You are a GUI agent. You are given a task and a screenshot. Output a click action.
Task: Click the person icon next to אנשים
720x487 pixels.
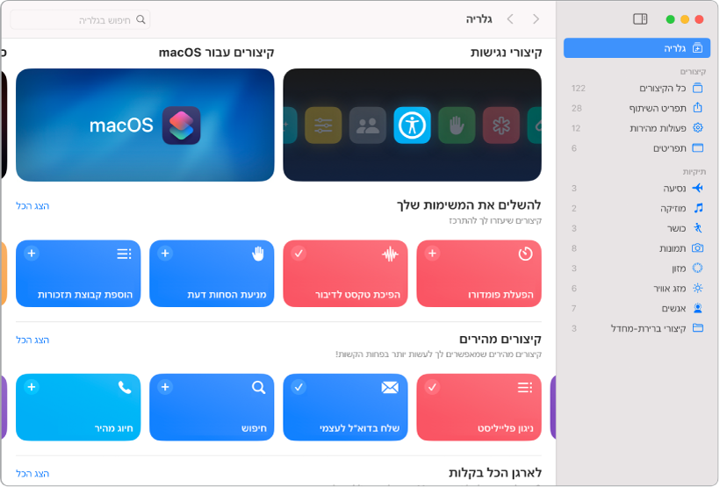[697, 308]
